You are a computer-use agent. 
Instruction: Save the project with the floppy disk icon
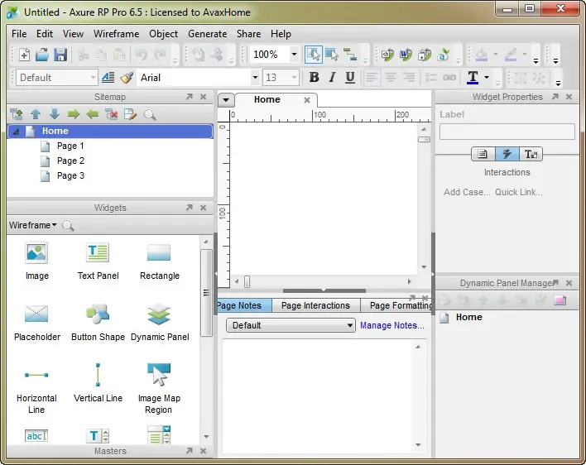coord(60,55)
